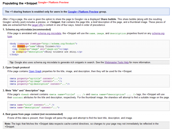Open the Google+ Platform Preview link
The image size is (172, 130).
(x=83, y=12)
